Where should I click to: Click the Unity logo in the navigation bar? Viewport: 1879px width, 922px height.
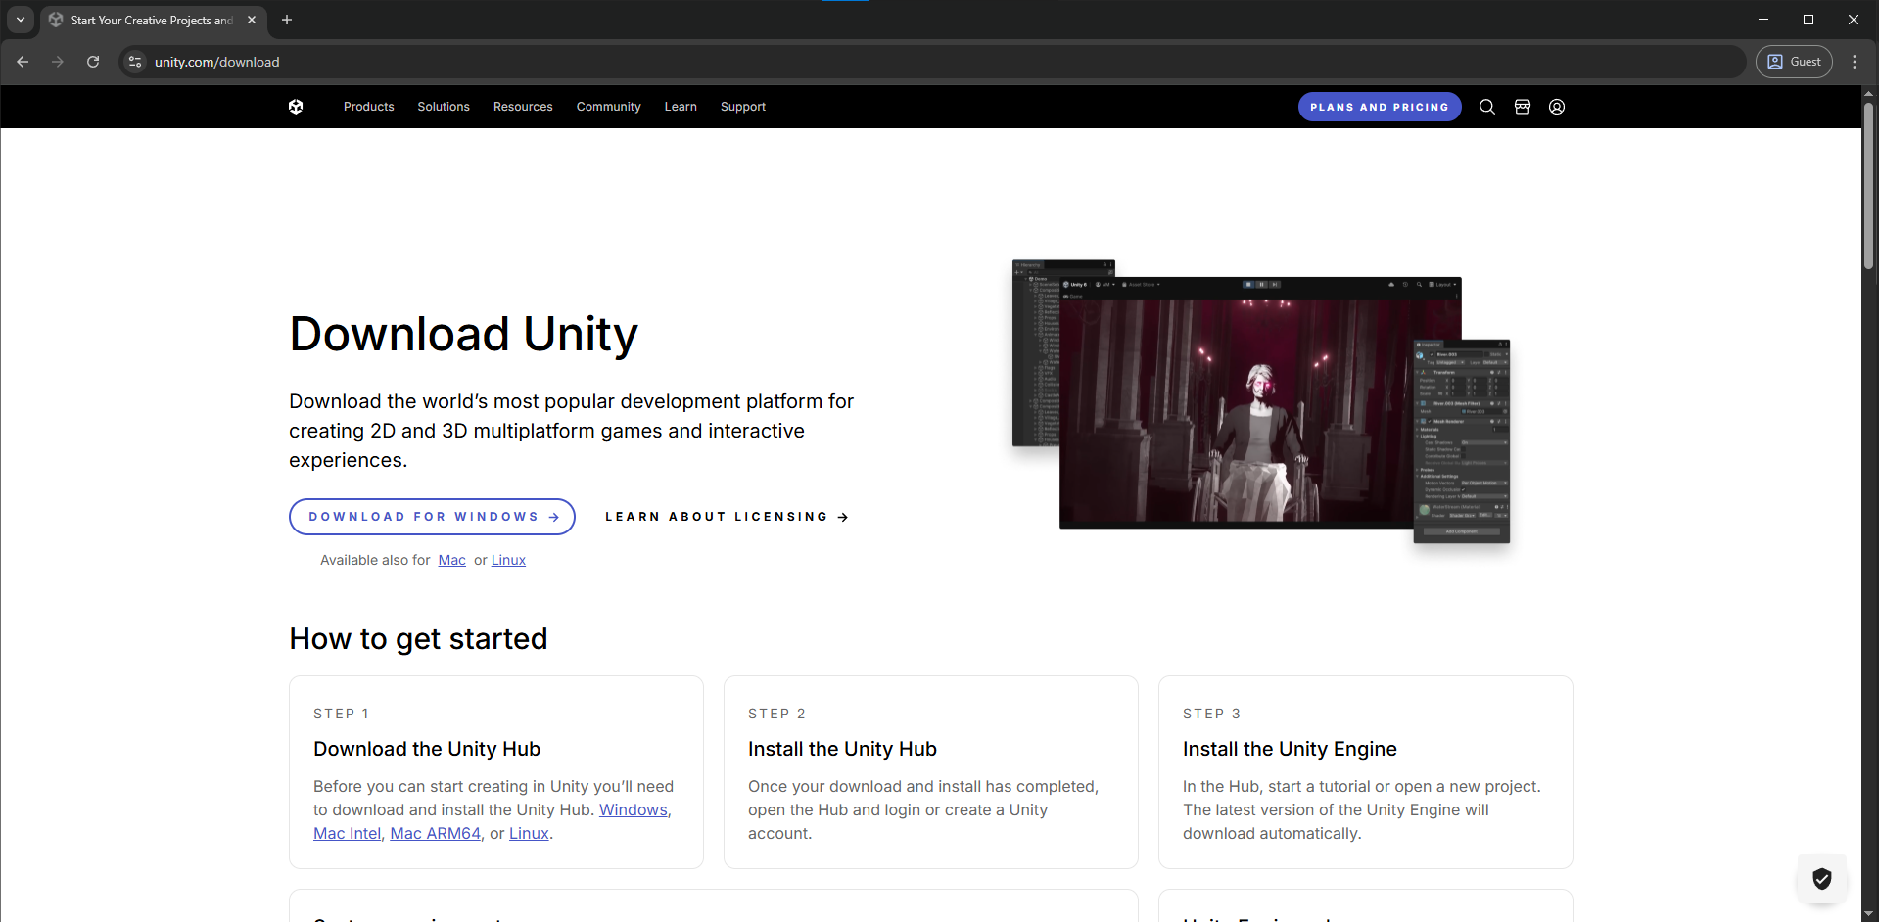point(295,107)
